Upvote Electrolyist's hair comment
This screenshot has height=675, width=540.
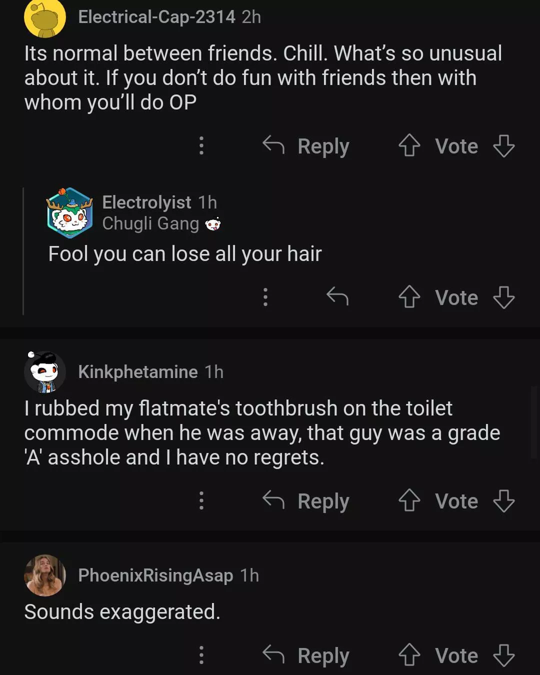(x=409, y=297)
